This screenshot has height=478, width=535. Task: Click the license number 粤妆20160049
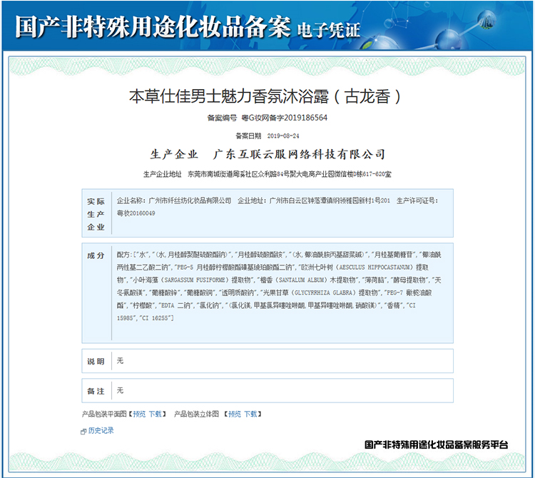coord(136,213)
